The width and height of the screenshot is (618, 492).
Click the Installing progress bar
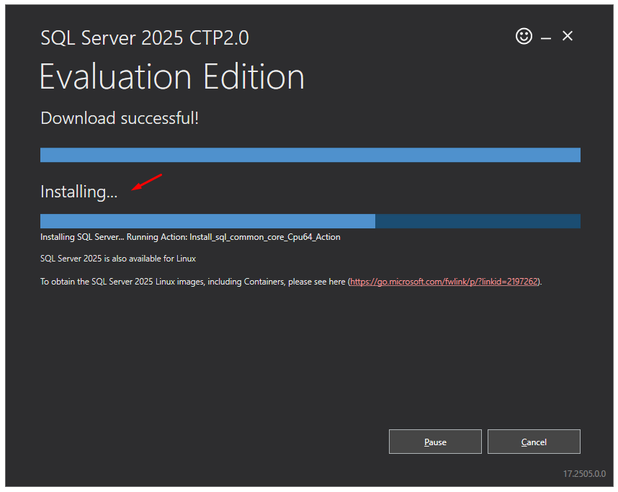click(310, 220)
